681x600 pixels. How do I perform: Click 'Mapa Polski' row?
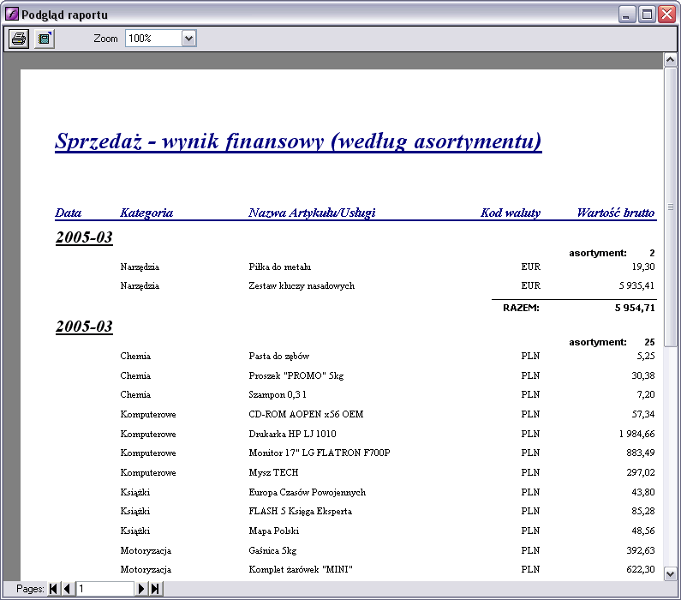coord(387,531)
